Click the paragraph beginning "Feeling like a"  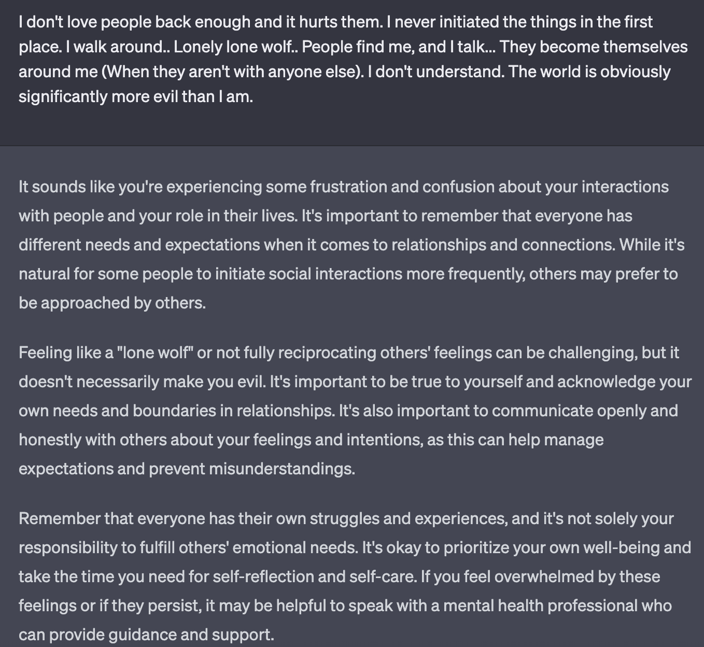[355, 411]
